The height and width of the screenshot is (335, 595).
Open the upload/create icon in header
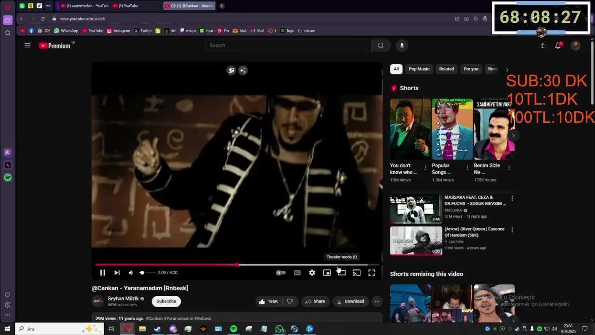tap(542, 46)
